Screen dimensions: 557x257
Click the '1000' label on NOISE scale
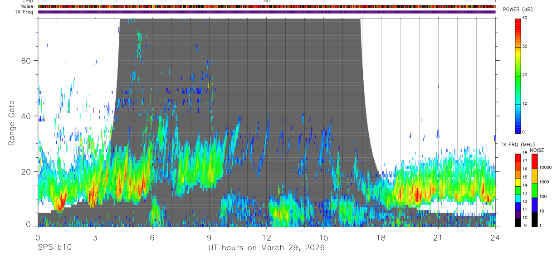point(543,182)
